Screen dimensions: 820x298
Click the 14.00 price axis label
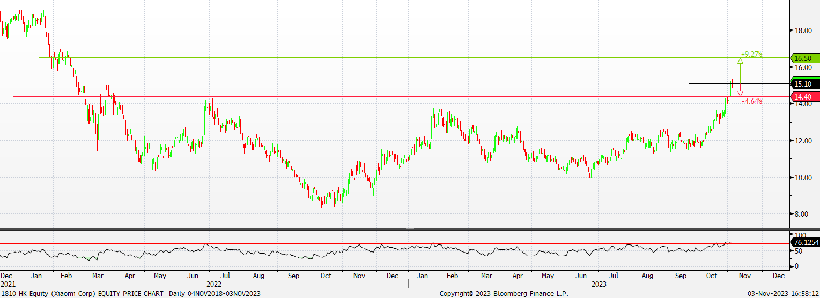pyautogui.click(x=804, y=104)
